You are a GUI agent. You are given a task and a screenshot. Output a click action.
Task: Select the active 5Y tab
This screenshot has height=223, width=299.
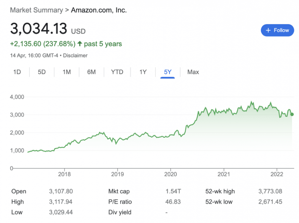168,72
